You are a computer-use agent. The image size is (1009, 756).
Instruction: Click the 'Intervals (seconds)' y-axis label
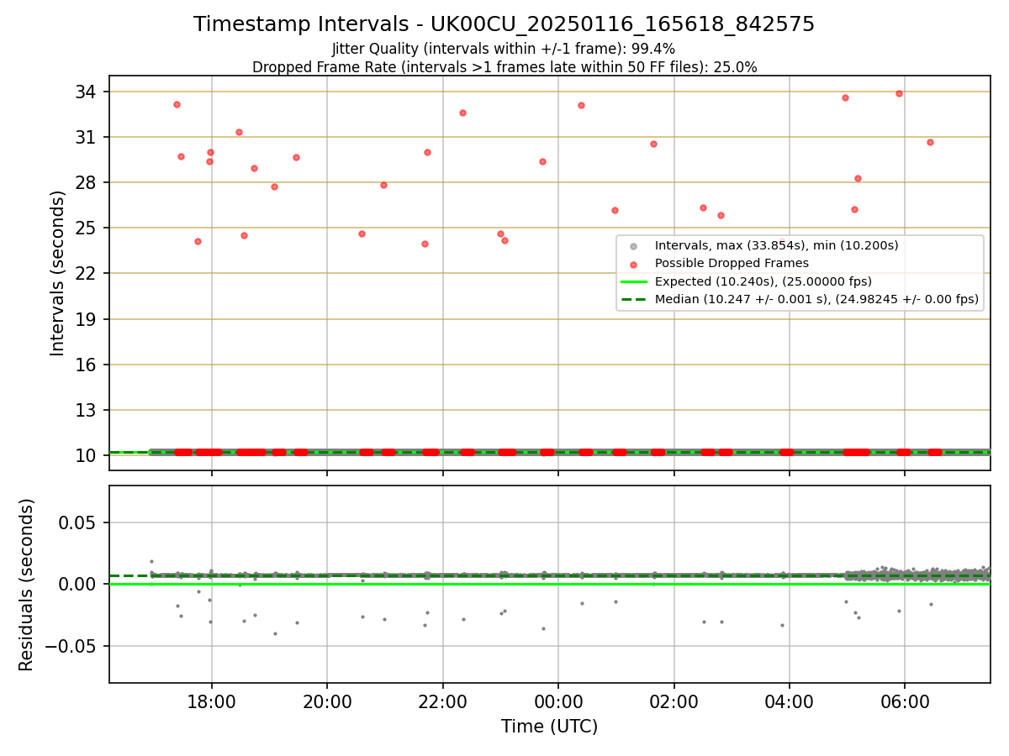57,273
